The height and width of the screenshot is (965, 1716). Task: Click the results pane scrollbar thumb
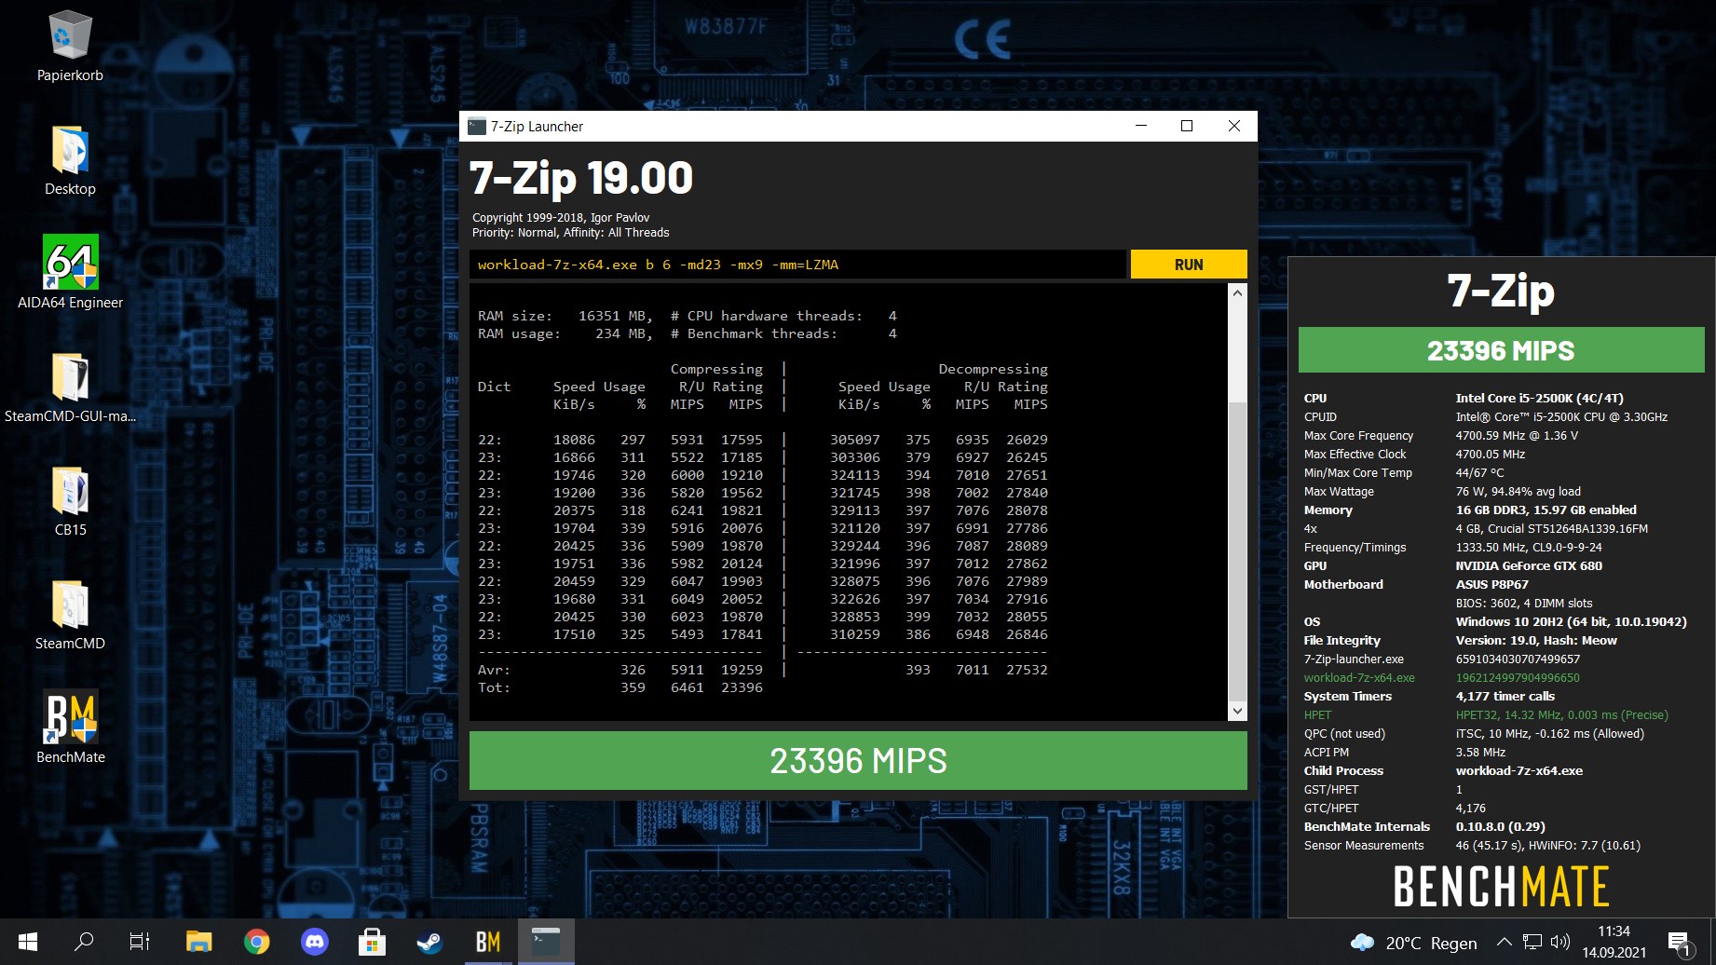click(1237, 550)
